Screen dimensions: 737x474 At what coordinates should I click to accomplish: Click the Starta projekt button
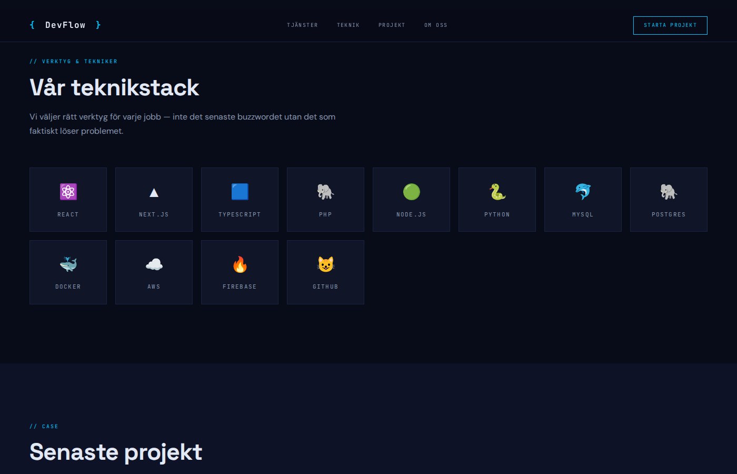(x=670, y=25)
